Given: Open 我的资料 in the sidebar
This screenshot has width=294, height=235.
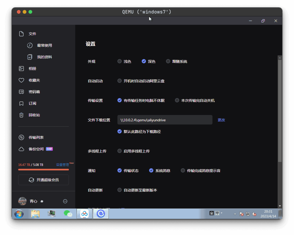Looking at the screenshot, I should coord(44,57).
